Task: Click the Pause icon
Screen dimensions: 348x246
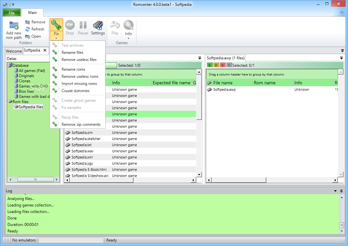Action: 83,25
